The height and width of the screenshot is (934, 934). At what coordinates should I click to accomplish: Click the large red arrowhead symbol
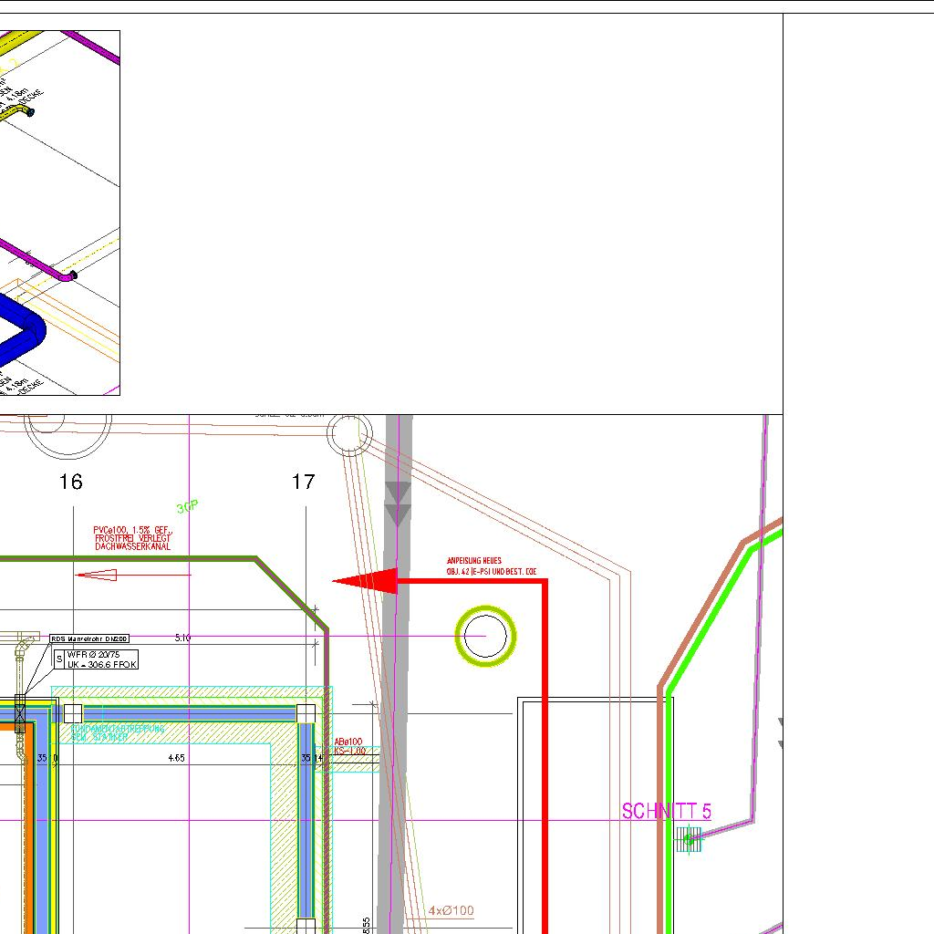click(x=367, y=581)
